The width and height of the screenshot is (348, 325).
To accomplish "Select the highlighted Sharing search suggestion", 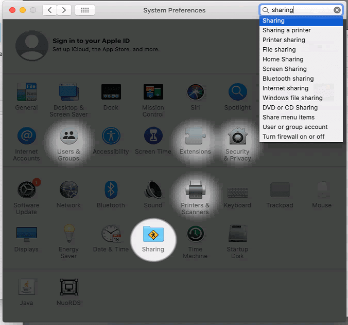I will click(x=301, y=21).
